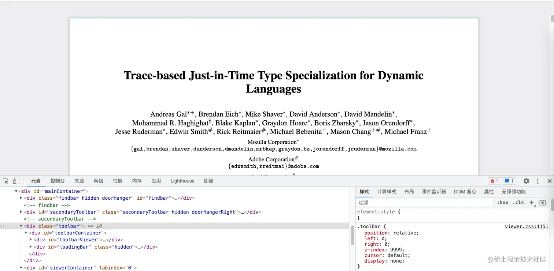Select the "<!-- findbar -->" comment node
This screenshot has width=554, height=271.
tap(47, 205)
